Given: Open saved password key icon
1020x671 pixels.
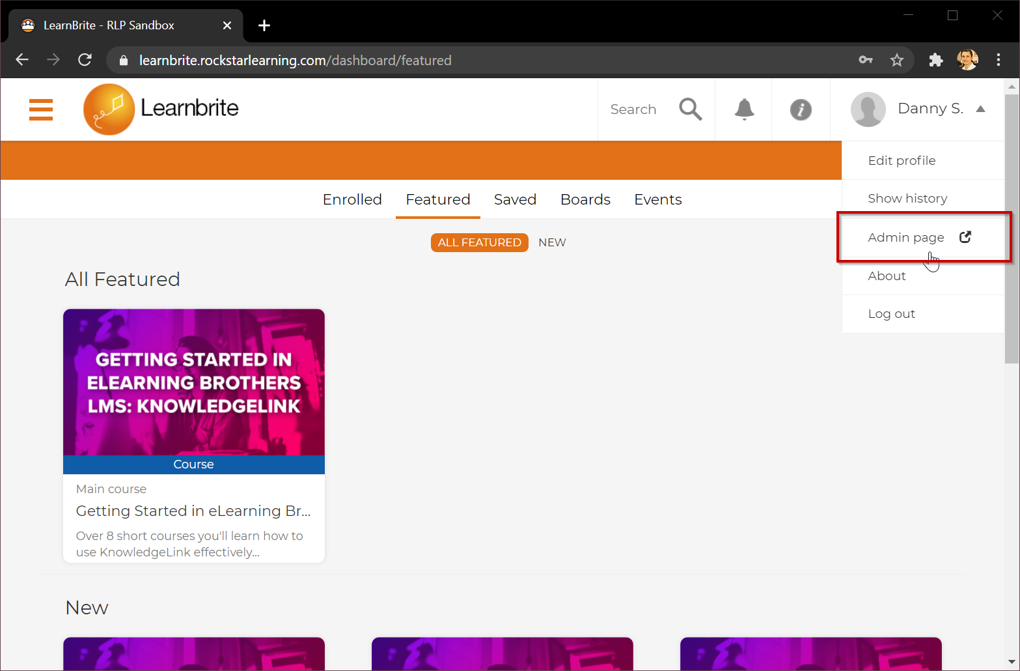Looking at the screenshot, I should [866, 60].
